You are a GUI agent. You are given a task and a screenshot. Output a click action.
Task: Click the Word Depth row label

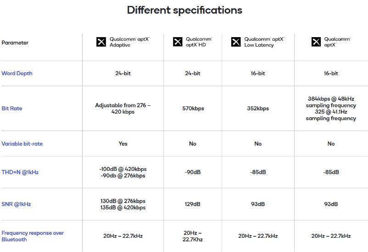point(17,73)
